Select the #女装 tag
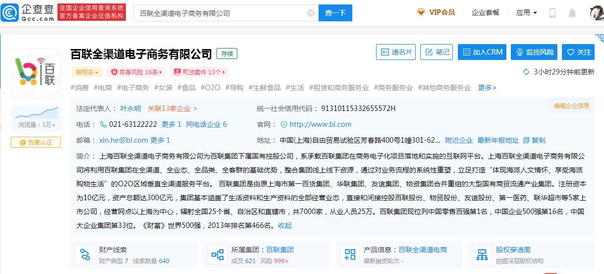This screenshot has height=274, width=604. (x=163, y=88)
